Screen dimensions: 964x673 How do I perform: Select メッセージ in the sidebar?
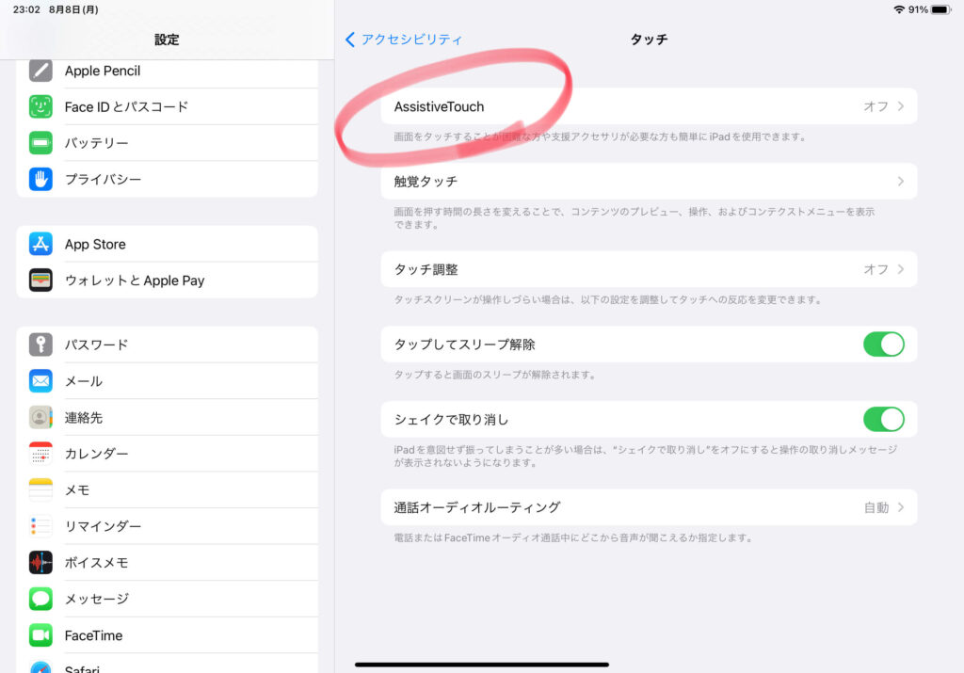click(x=168, y=599)
